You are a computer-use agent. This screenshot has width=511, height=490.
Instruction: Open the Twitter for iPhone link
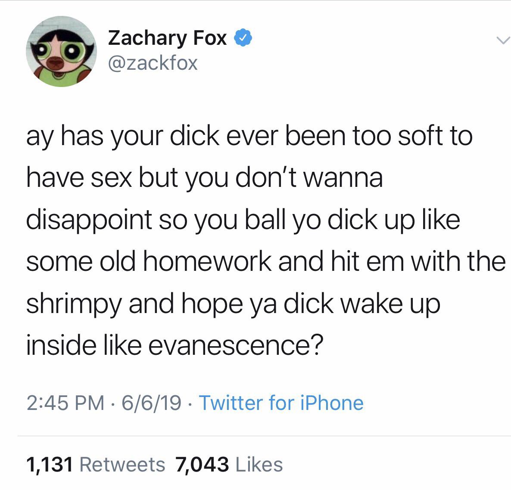pyautogui.click(x=281, y=403)
